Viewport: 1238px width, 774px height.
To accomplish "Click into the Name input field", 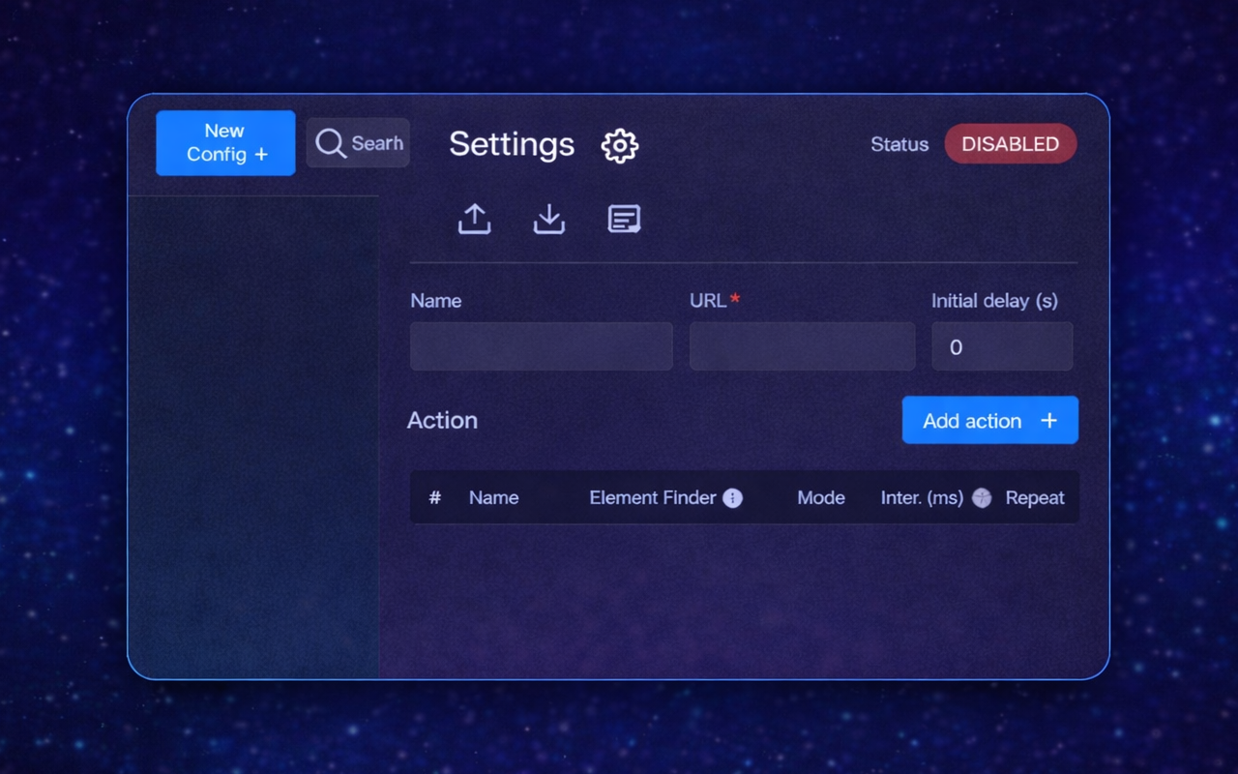I will 542,346.
